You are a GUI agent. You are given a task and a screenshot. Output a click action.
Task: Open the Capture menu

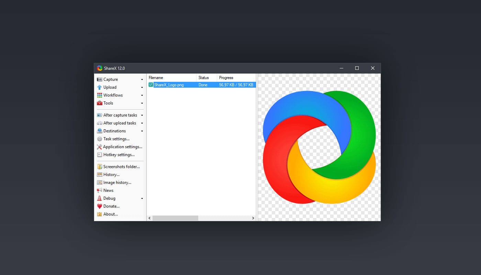tap(120, 79)
